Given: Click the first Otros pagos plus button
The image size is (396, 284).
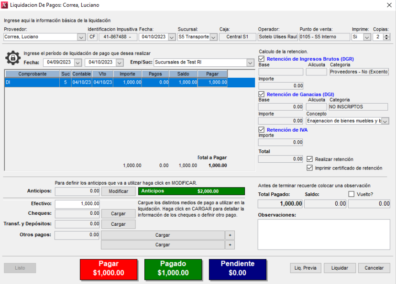Looking at the screenshot, I should pyautogui.click(x=230, y=235).
